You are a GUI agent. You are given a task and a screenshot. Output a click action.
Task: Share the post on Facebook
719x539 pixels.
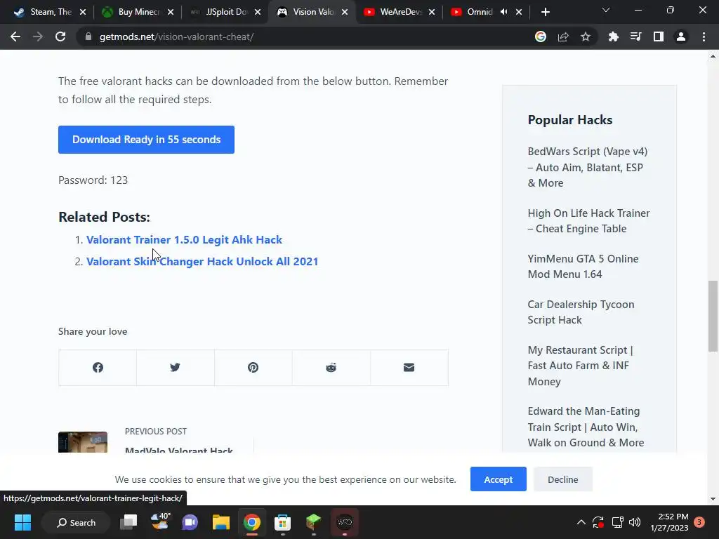click(x=98, y=368)
